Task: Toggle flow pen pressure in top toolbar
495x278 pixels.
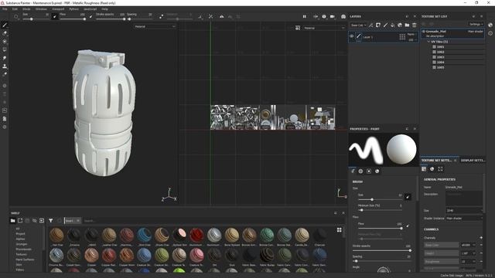Action: (91, 16)
